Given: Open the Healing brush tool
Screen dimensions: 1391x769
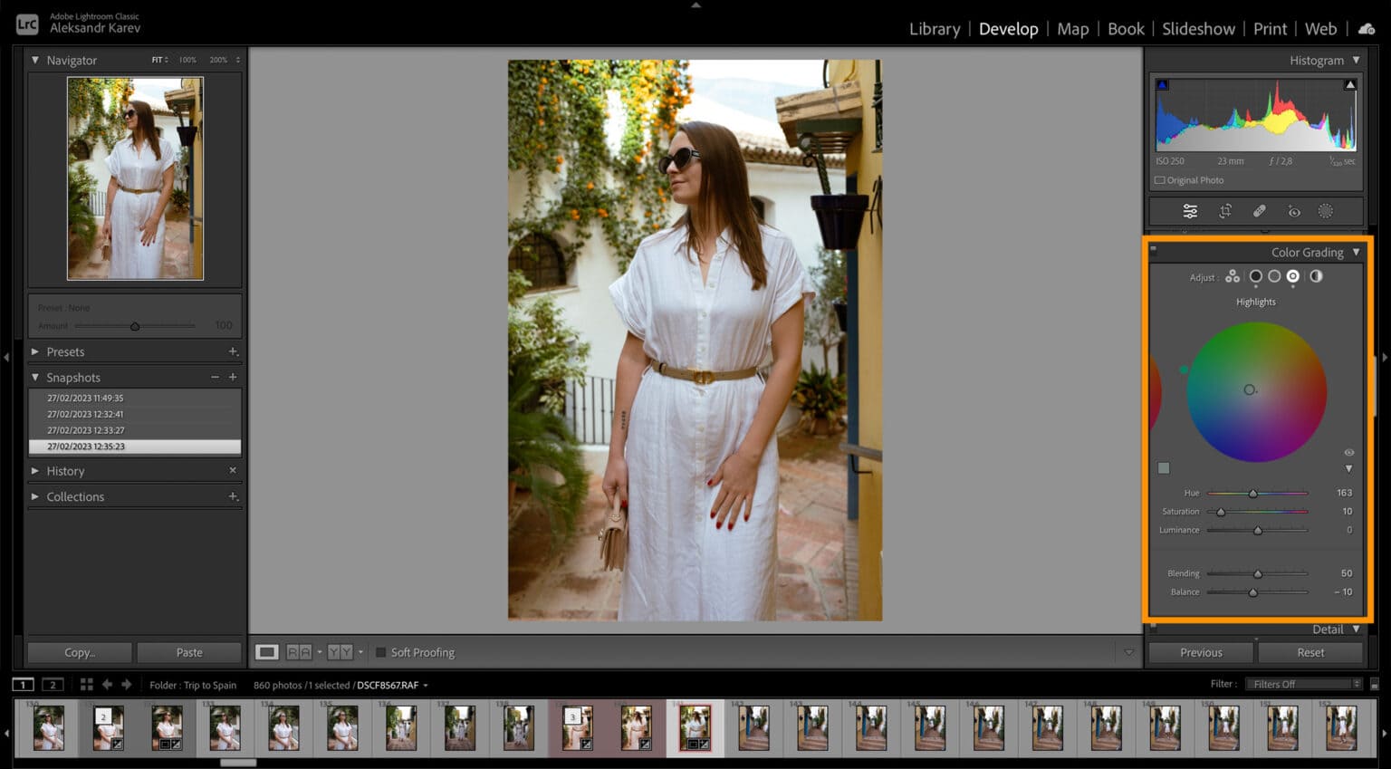Looking at the screenshot, I should pyautogui.click(x=1259, y=210).
